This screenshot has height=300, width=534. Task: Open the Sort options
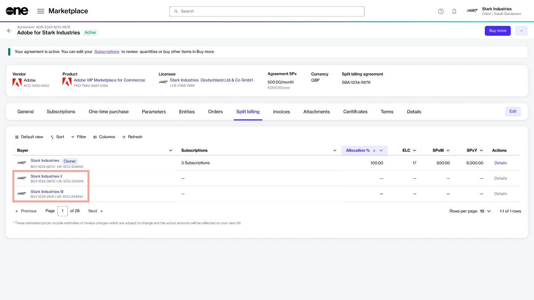coord(57,137)
